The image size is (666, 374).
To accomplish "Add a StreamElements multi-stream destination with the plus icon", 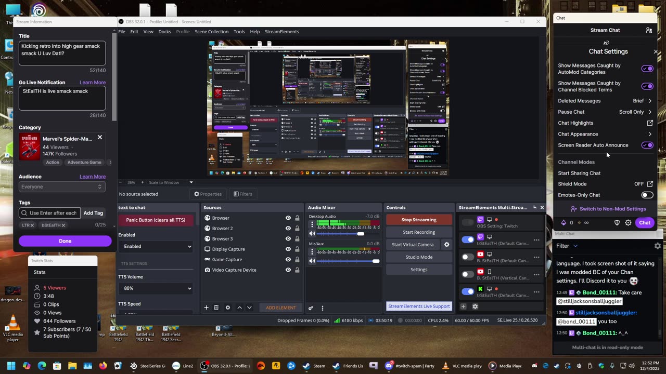I will [463, 306].
